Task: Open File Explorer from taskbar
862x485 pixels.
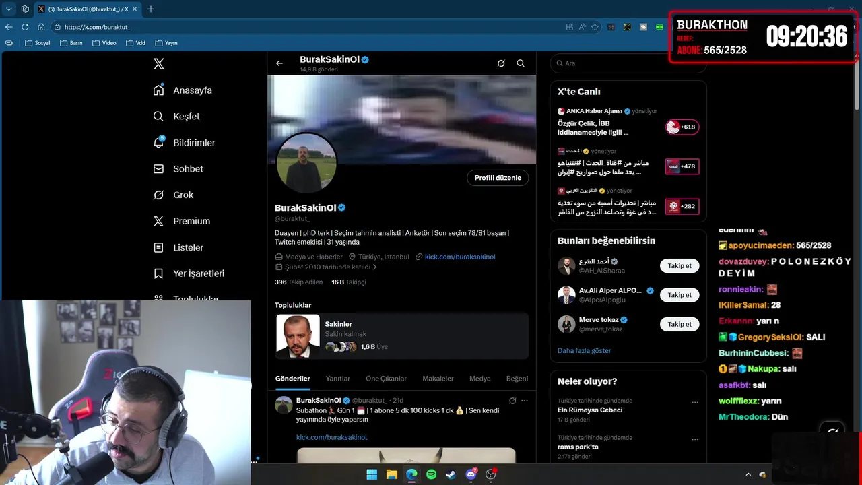Action: [392, 474]
